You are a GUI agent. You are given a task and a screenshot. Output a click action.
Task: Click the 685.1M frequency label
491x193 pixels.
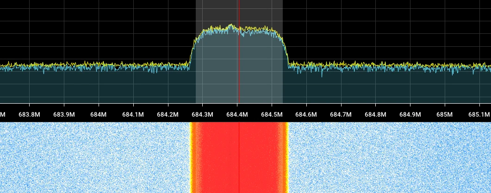[479, 114]
